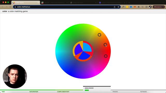Open the share icon in the address bar

115,7
